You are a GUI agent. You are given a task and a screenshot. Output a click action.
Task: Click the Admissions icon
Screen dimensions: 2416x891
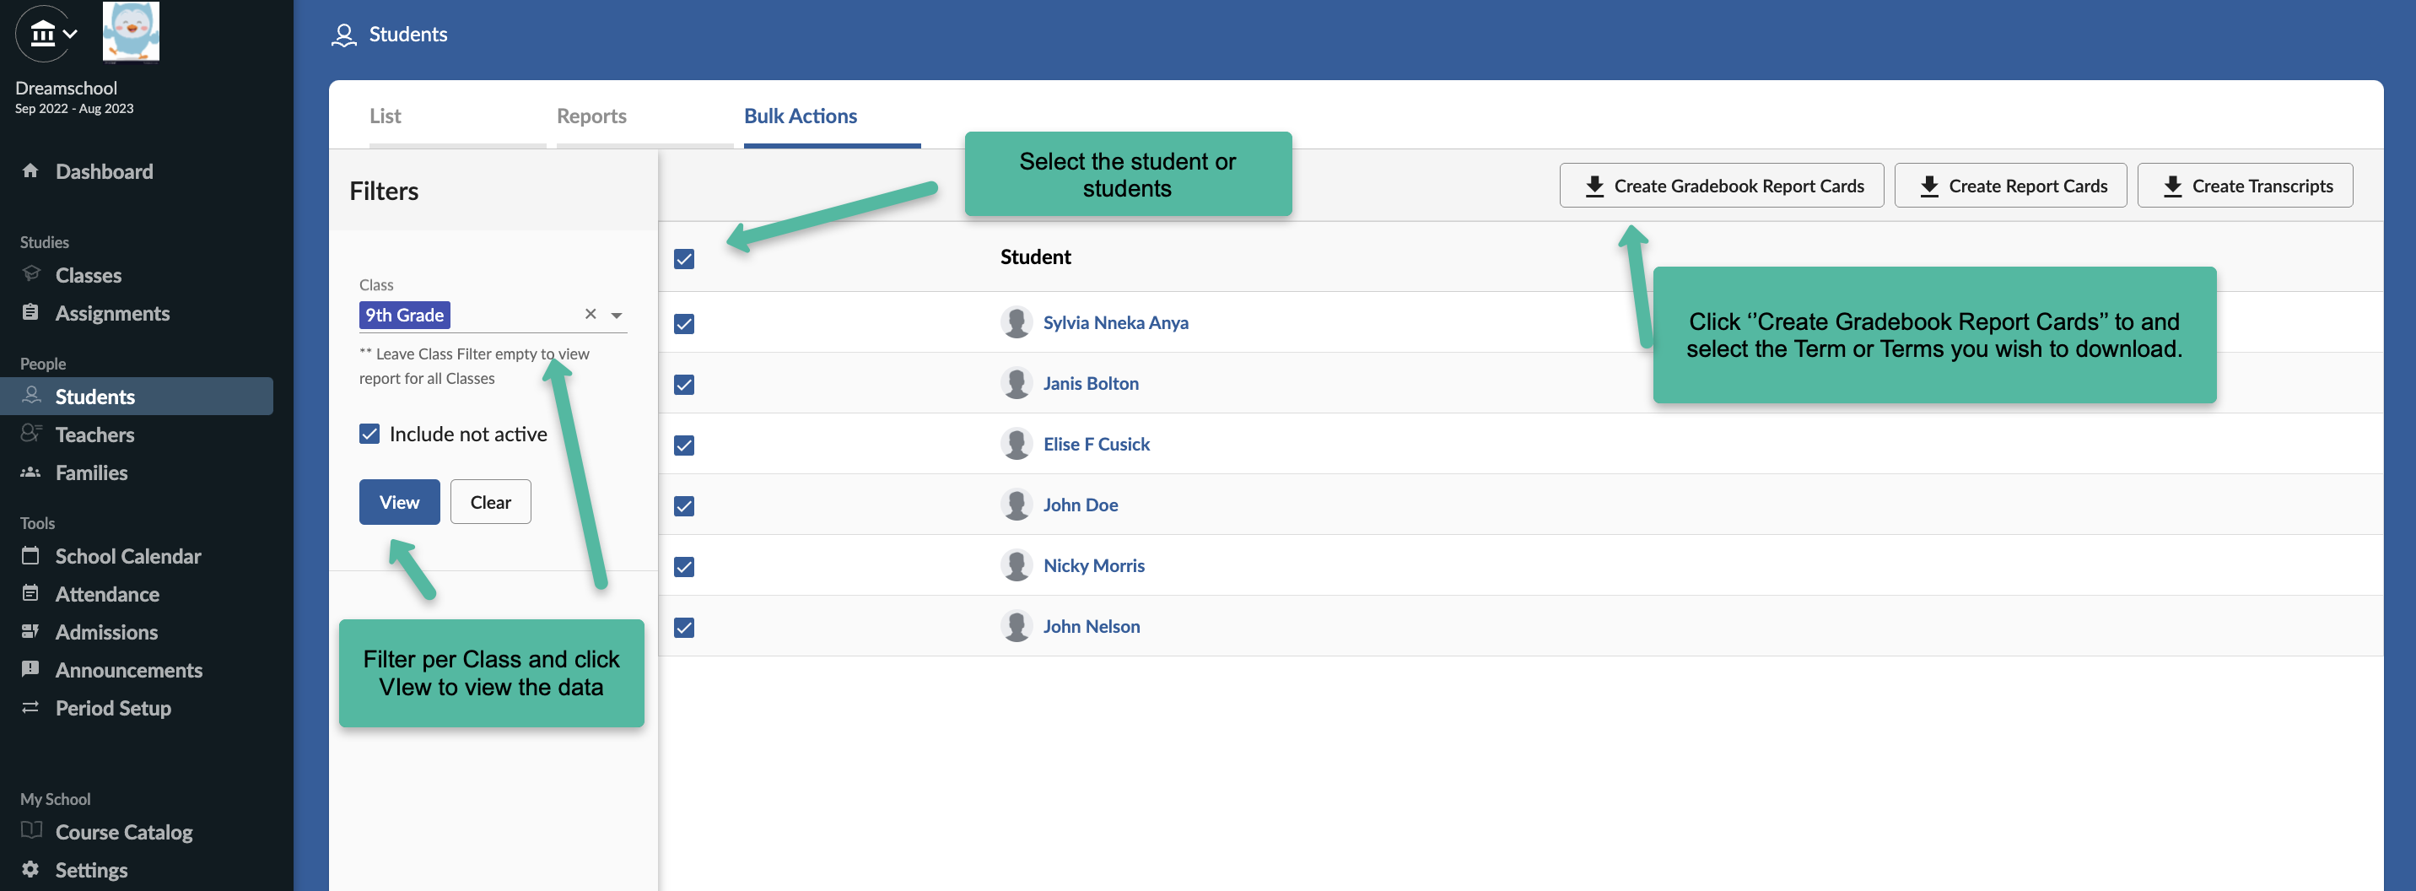point(30,631)
